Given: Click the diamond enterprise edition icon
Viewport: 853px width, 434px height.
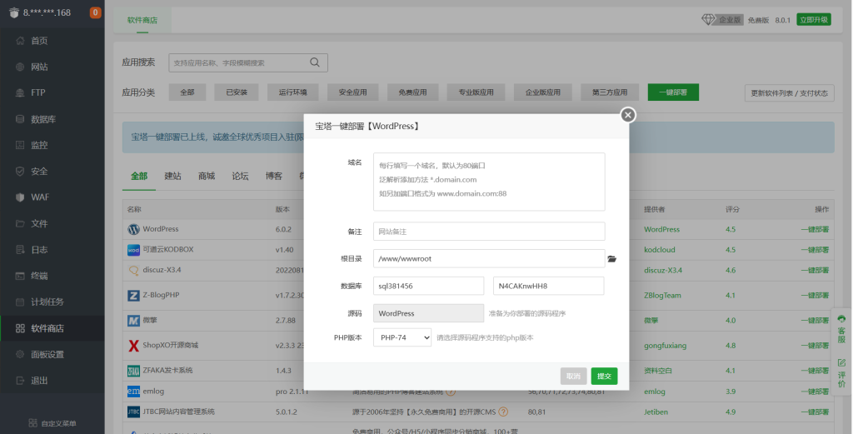Looking at the screenshot, I should click(x=708, y=20).
